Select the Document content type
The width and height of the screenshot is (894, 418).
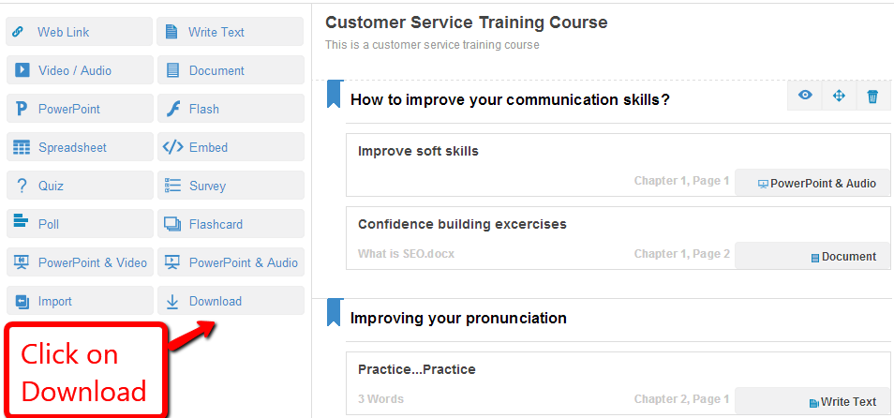tap(230, 70)
